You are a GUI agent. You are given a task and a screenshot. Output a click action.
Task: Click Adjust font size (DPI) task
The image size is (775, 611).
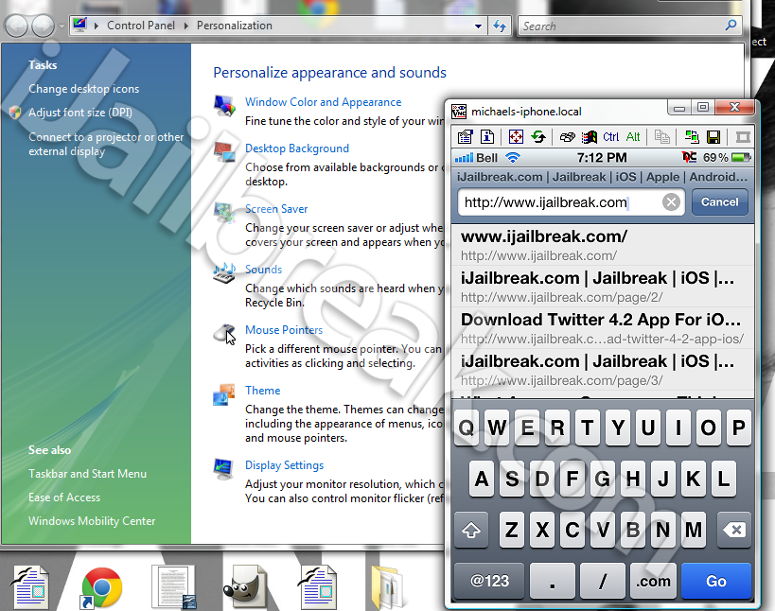80,113
